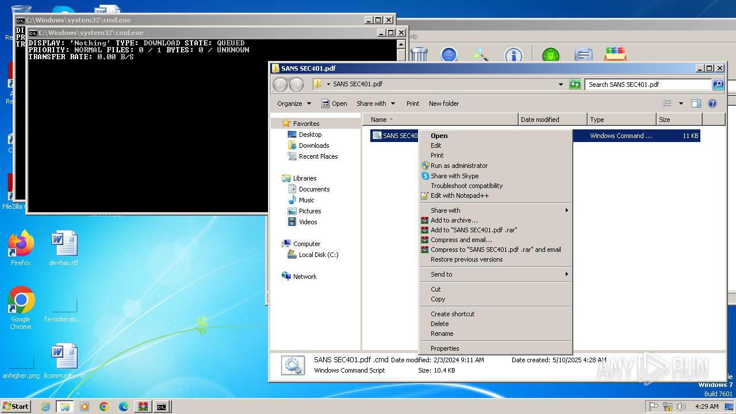Click the cmd window scrollbar up arrow

pos(401,43)
